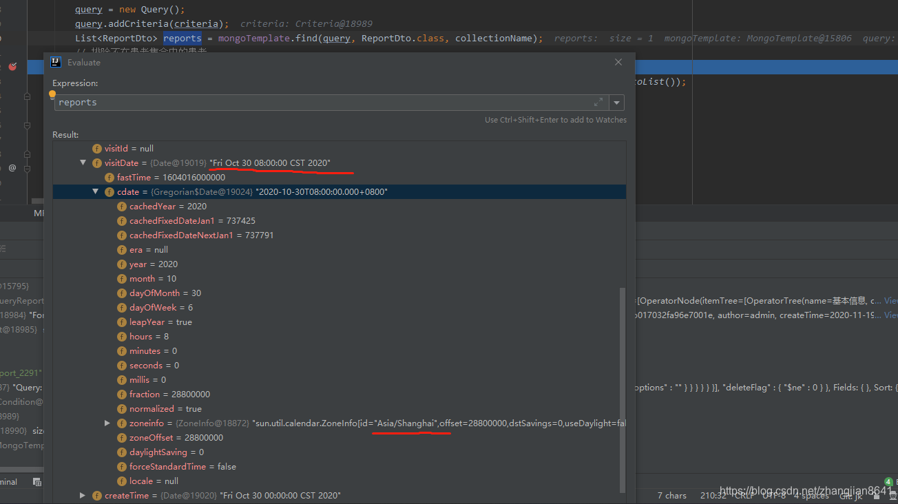Select the createTime 'Fri Oct 30 00:00:00' value
Screen dimensions: 898x504
(x=280, y=495)
